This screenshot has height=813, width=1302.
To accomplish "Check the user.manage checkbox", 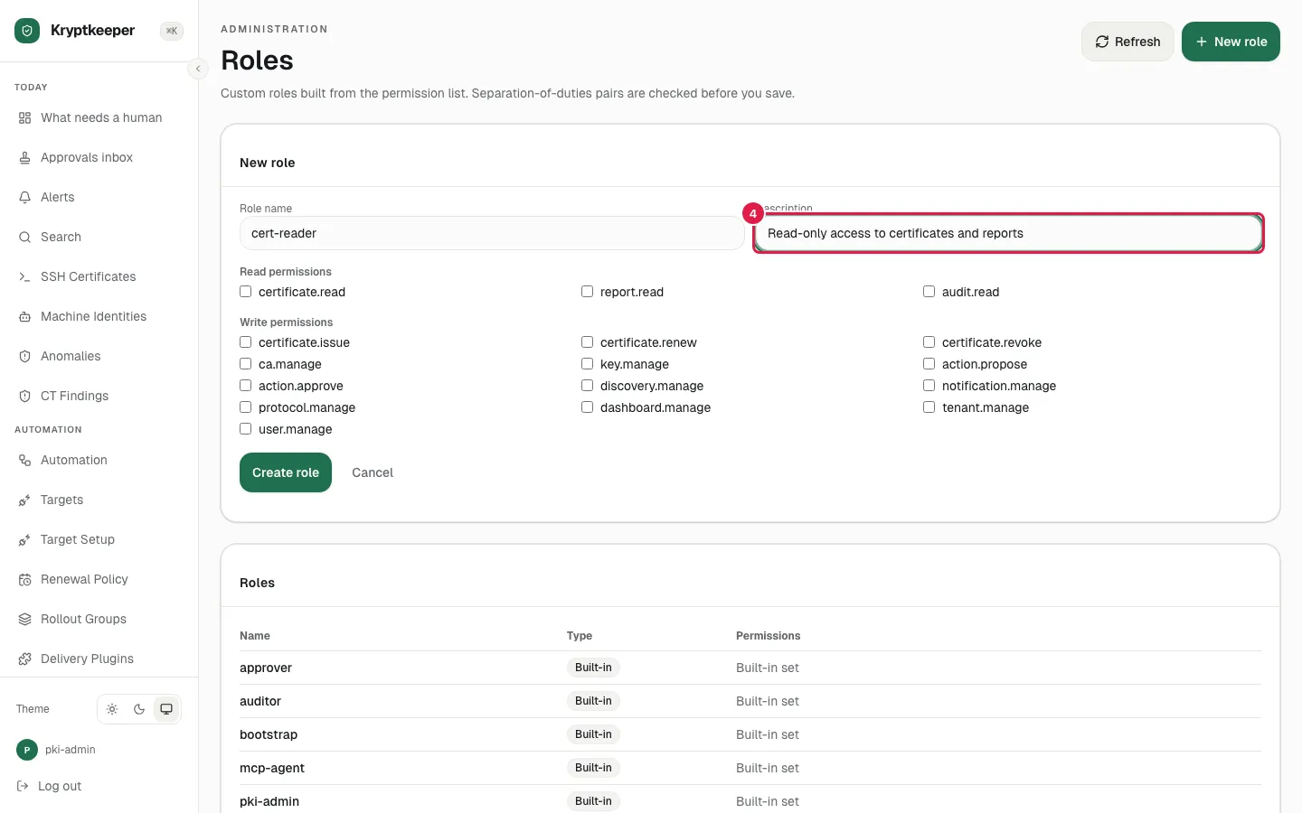I will pos(245,429).
